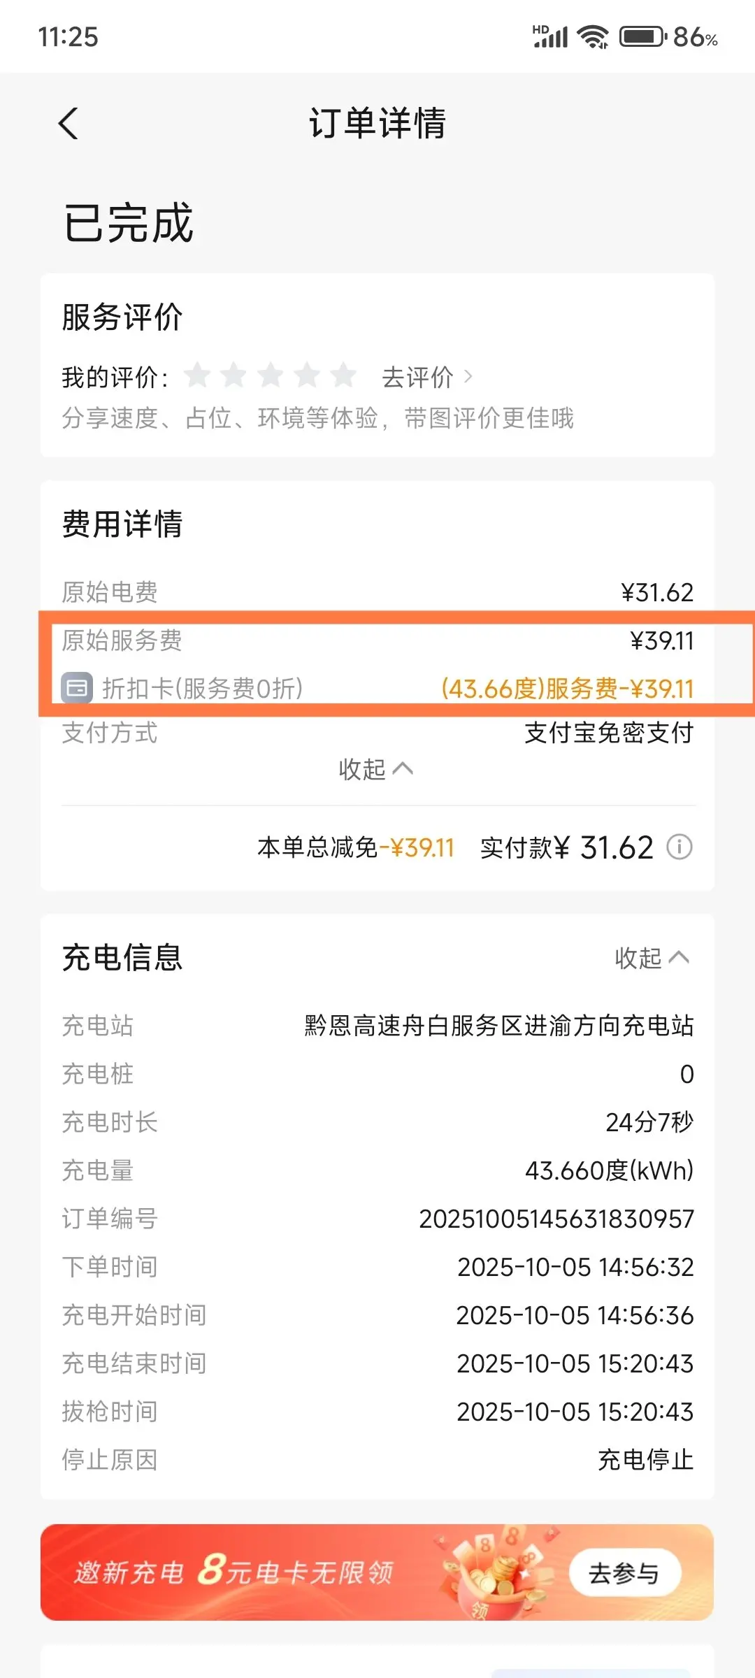Tap the charging station name
This screenshot has height=1678, width=755.
(498, 1026)
